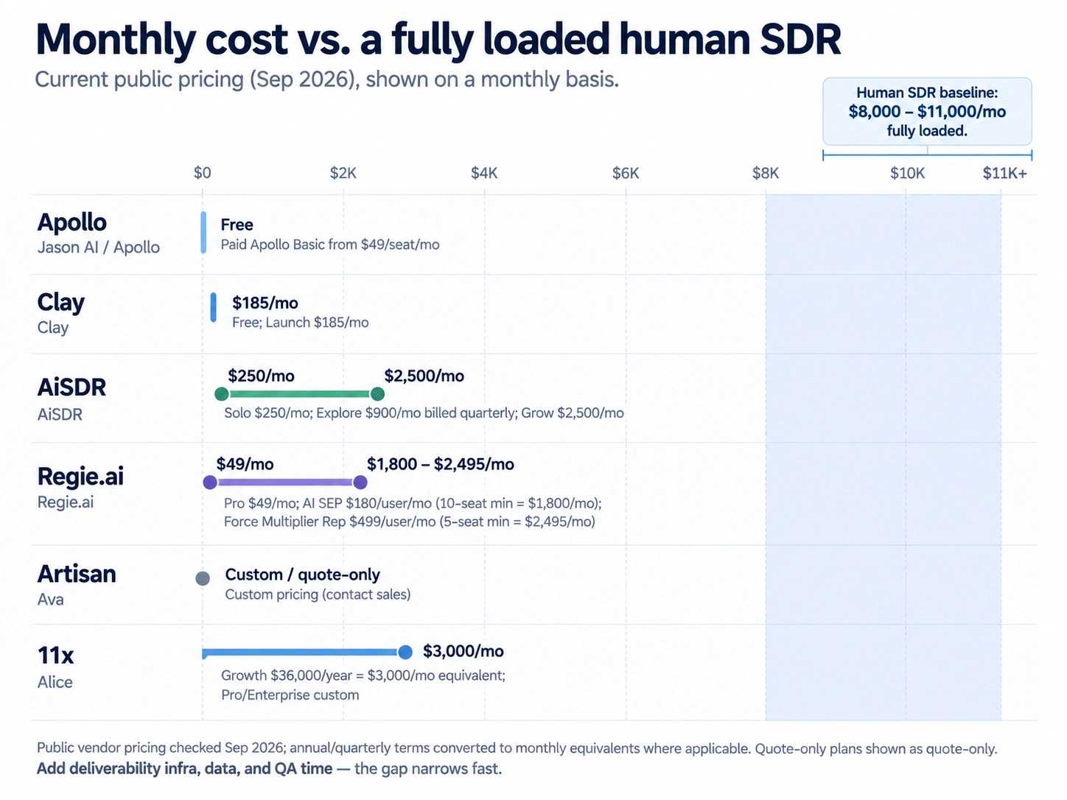Click 11x's blue bar end dot
This screenshot has width=1067, height=800.
tap(405, 652)
